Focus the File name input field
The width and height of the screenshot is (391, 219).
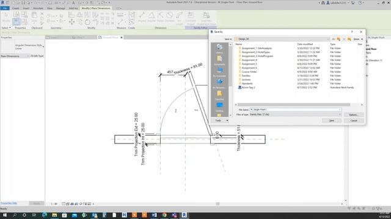pyautogui.click(x=295, y=109)
